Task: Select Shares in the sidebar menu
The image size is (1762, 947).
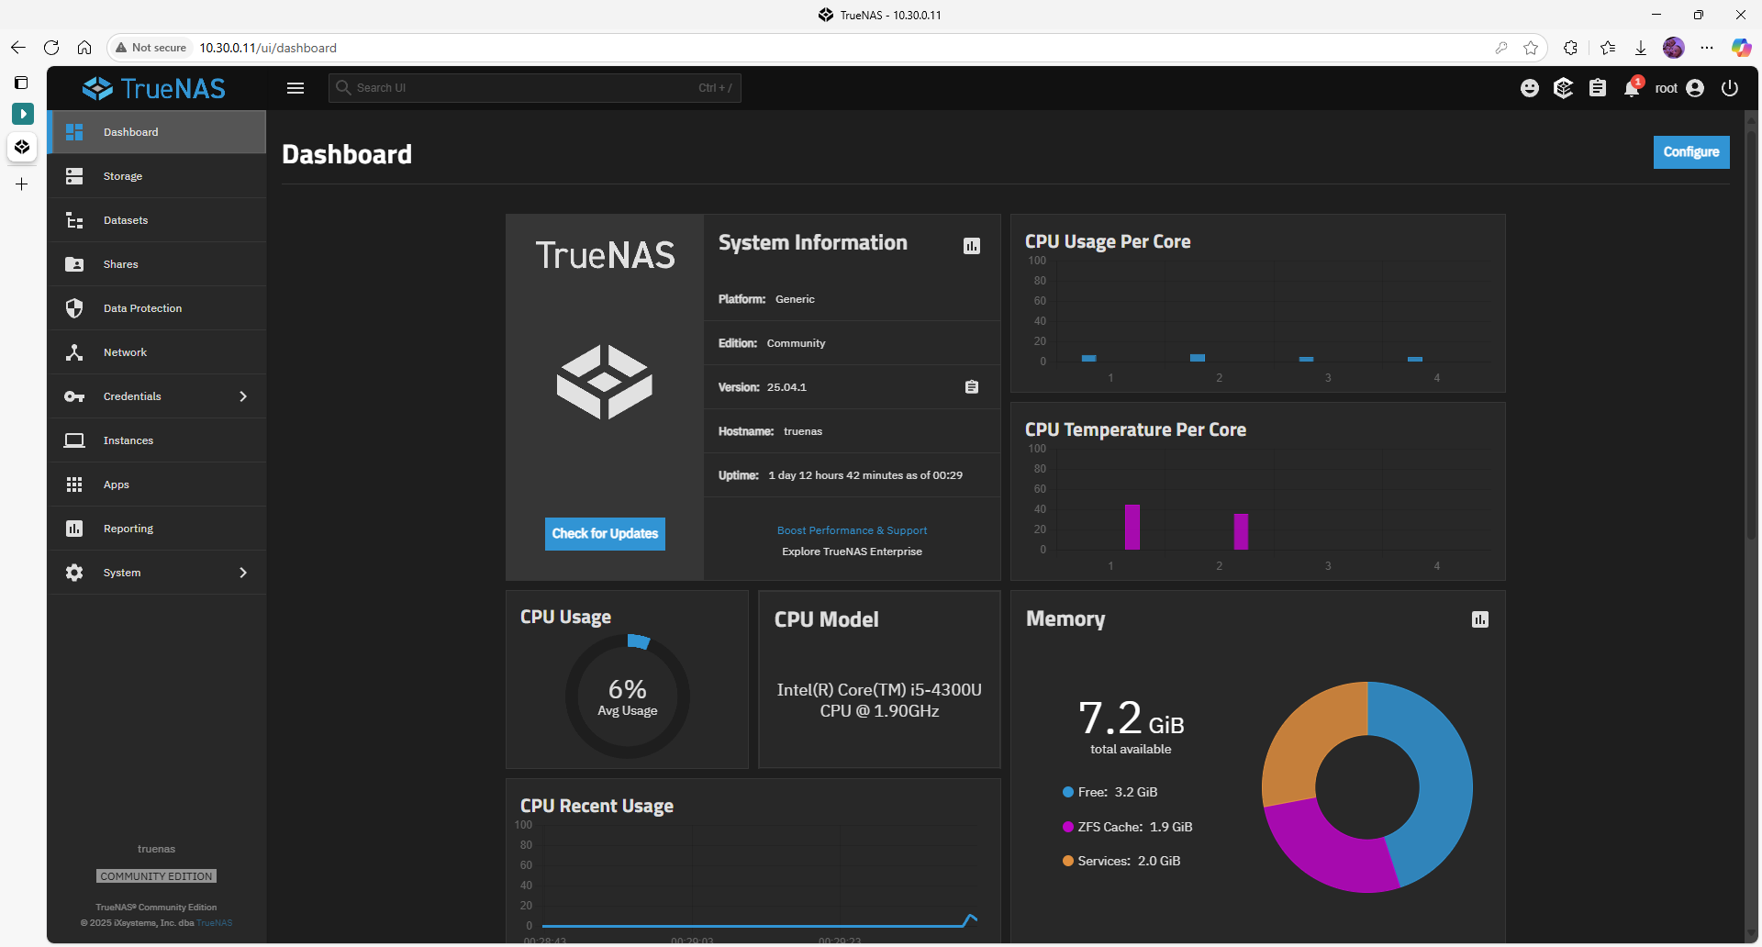Action: [x=157, y=264]
